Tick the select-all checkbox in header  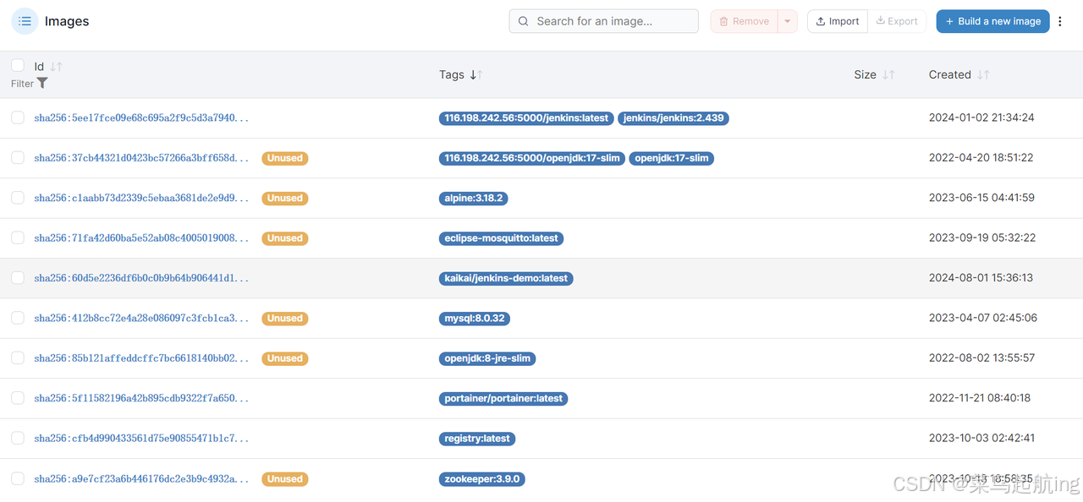click(x=18, y=65)
